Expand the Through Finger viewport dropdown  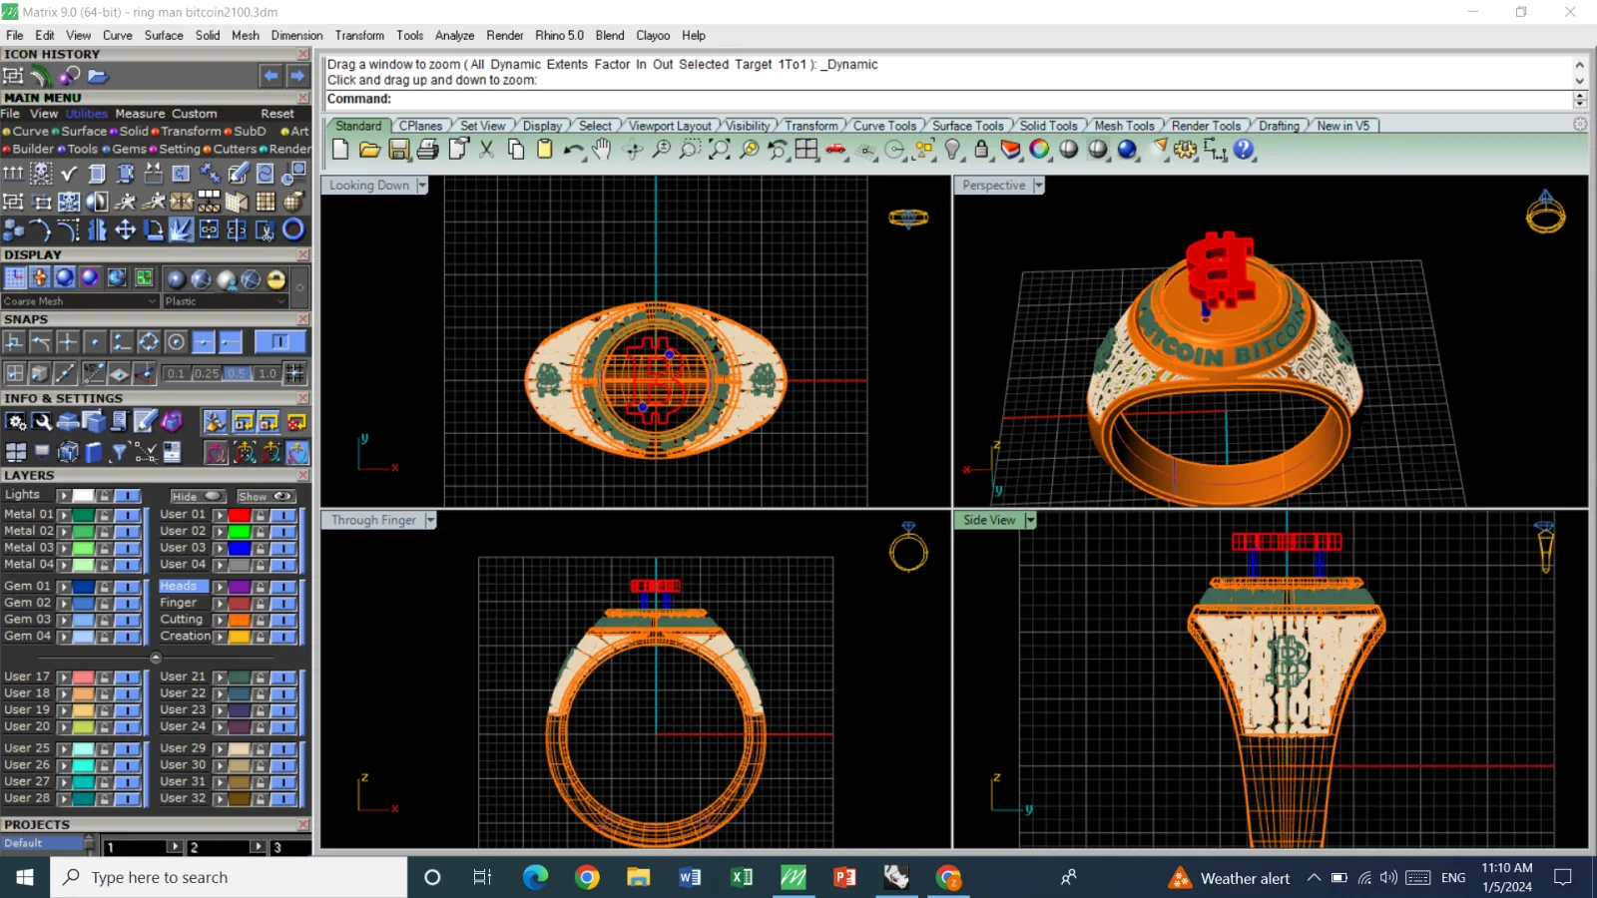coord(430,520)
